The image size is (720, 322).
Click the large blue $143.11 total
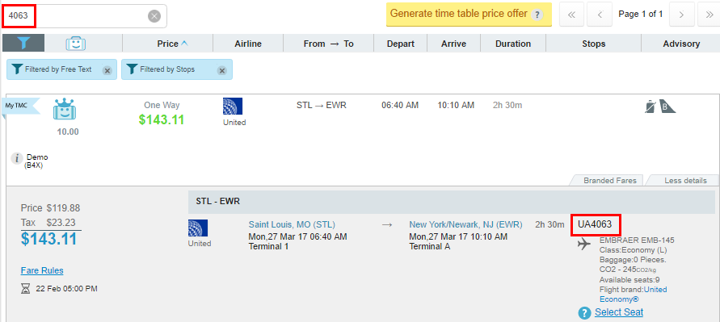pos(48,239)
